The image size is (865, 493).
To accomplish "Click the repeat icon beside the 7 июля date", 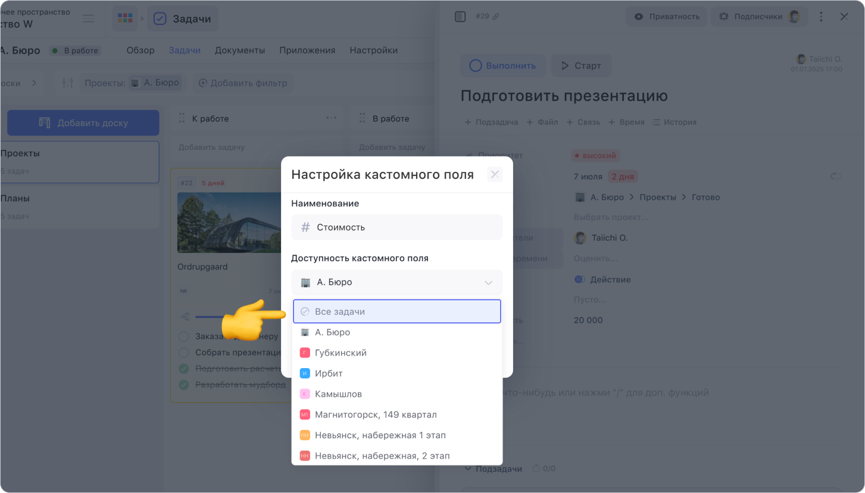I will (836, 177).
